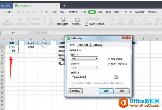Click the select-all corner of the sheet
162x110 pixels.
click(x=3, y=39)
